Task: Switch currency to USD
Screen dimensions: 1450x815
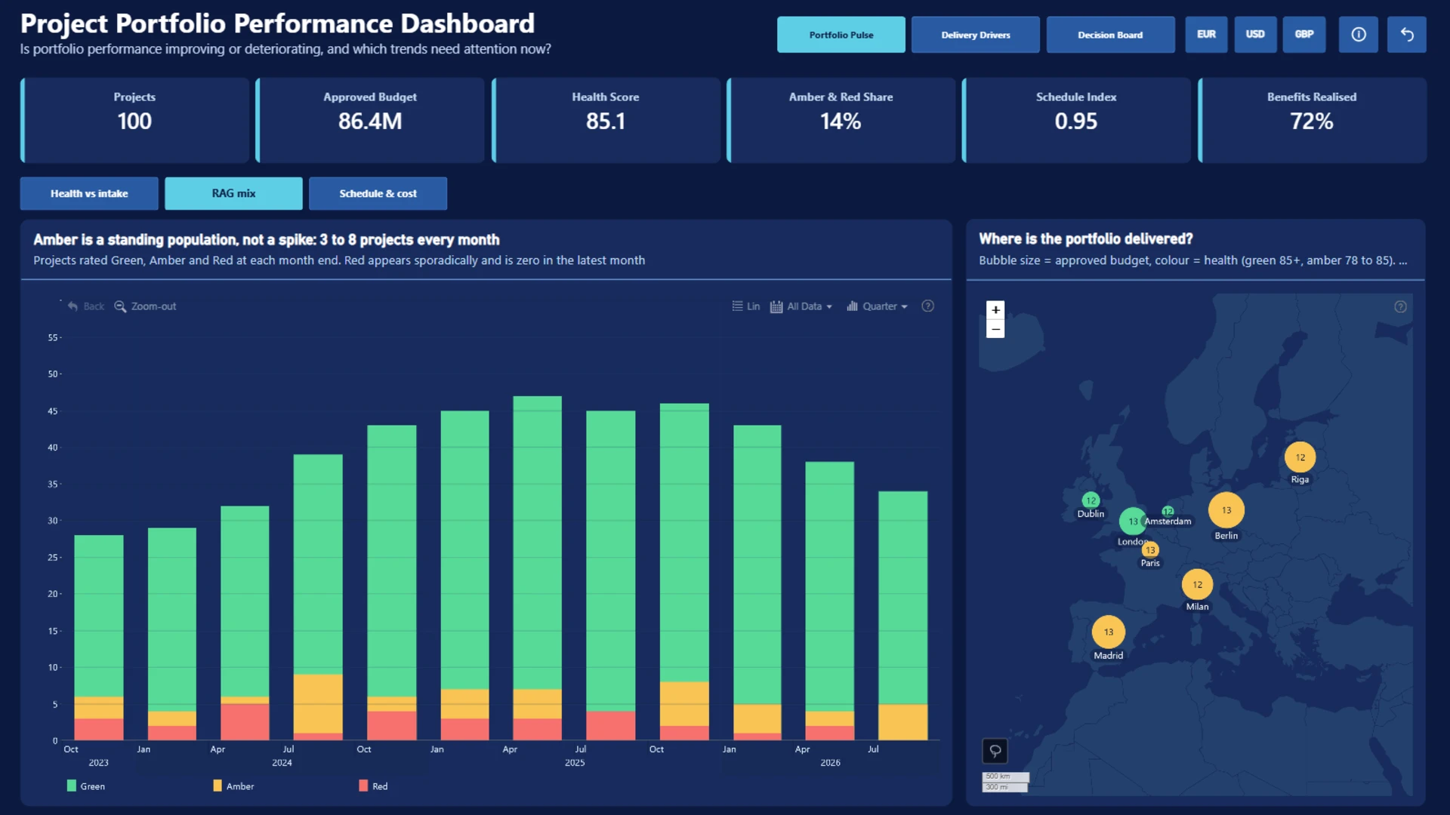Action: click(x=1254, y=35)
